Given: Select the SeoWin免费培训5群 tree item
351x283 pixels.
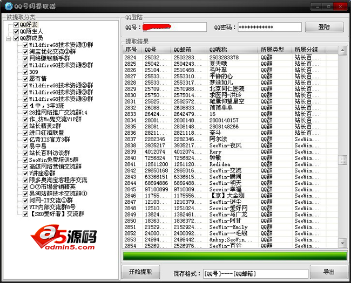Looking at the screenshot, I should (x=53, y=160).
